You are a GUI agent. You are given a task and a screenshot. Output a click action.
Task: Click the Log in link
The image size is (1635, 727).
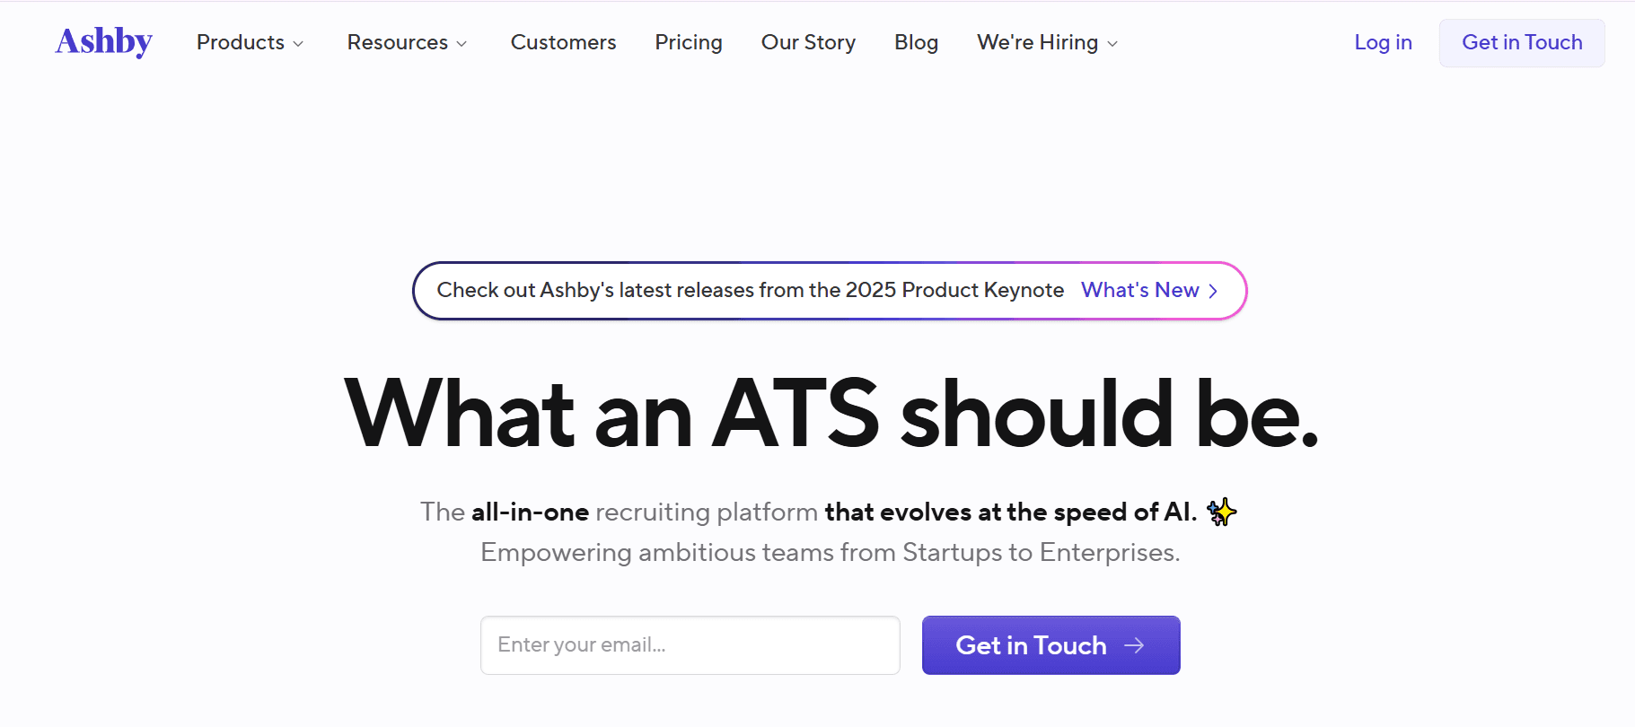pos(1383,42)
